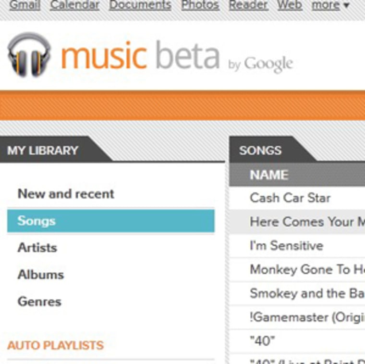Click the Web link
This screenshot has width=365, height=364.
point(290,5)
